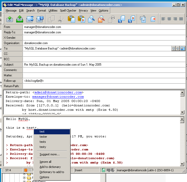Image resolution: width=187 pixels, height=182 pixels.
Task: Open the Edit menu
Action: coord(21,11)
